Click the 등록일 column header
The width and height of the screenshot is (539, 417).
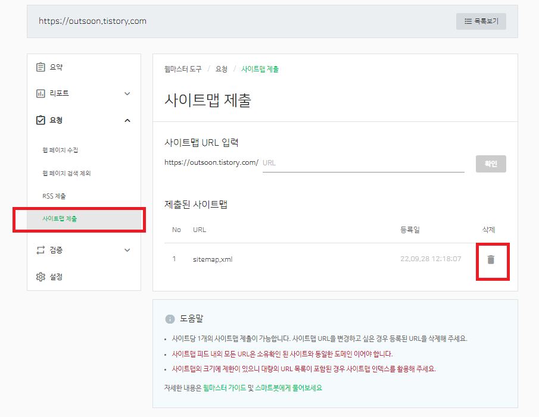410,230
